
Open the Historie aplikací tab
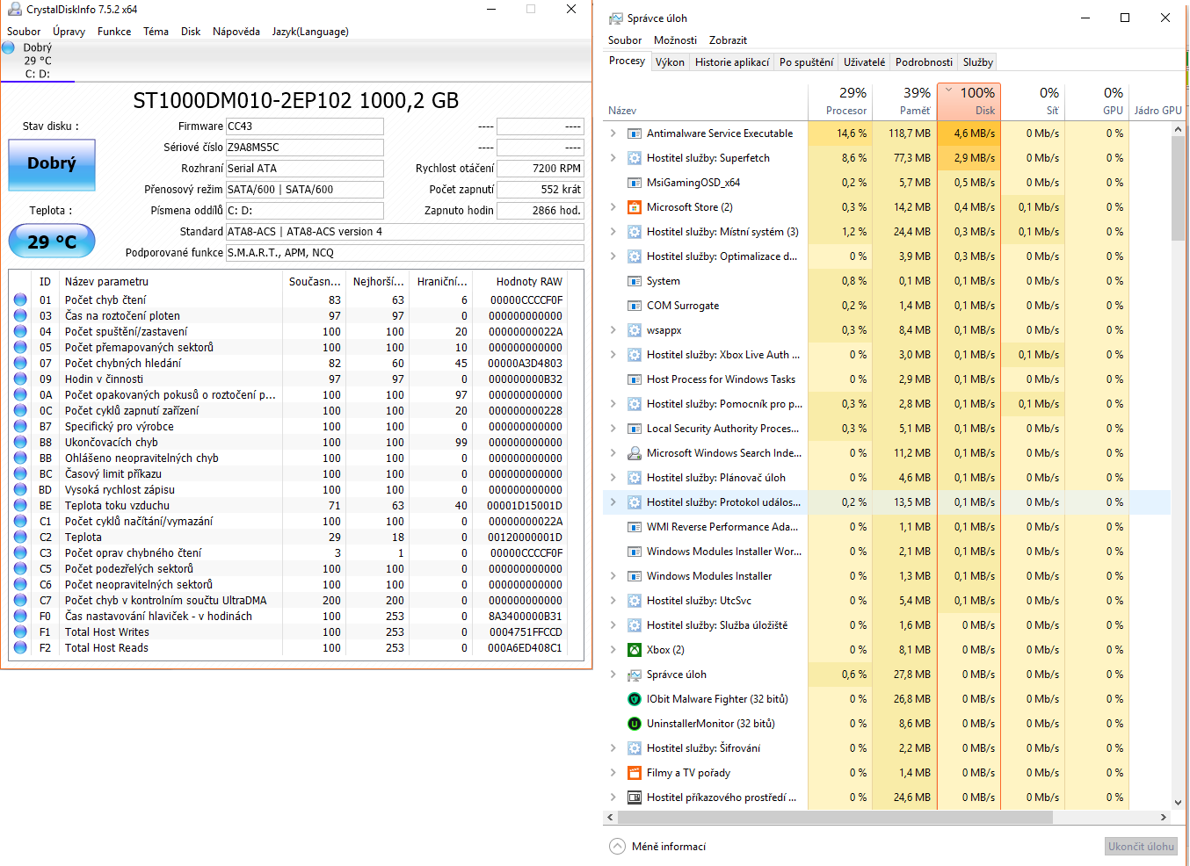point(732,62)
